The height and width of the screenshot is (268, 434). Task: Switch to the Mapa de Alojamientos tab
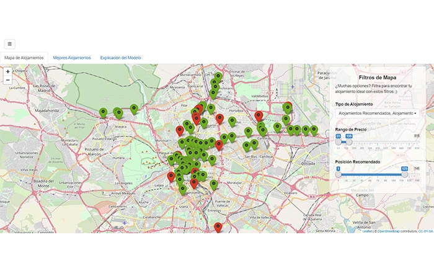(x=24, y=58)
